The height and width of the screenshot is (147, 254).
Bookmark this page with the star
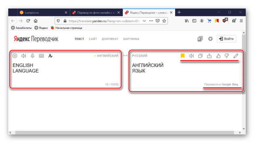coord(164,21)
